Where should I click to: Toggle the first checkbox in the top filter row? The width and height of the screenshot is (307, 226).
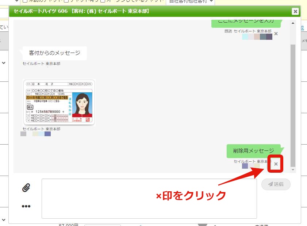tap(25, 1)
